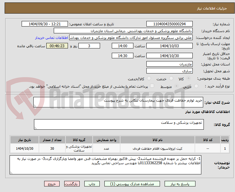Click the شهر محل تحویل field ساری
235x192 pixels.
pos(169,71)
